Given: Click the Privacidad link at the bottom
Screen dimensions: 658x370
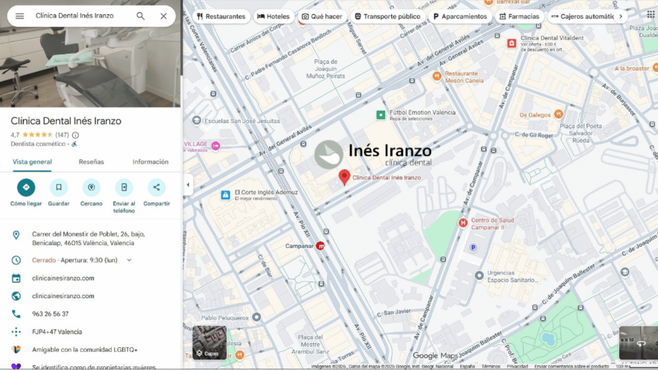Looking at the screenshot, I should [x=516, y=367].
